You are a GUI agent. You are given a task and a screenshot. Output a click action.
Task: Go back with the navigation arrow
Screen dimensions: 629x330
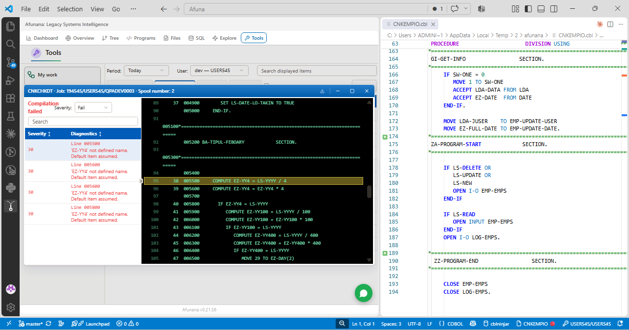coord(164,9)
